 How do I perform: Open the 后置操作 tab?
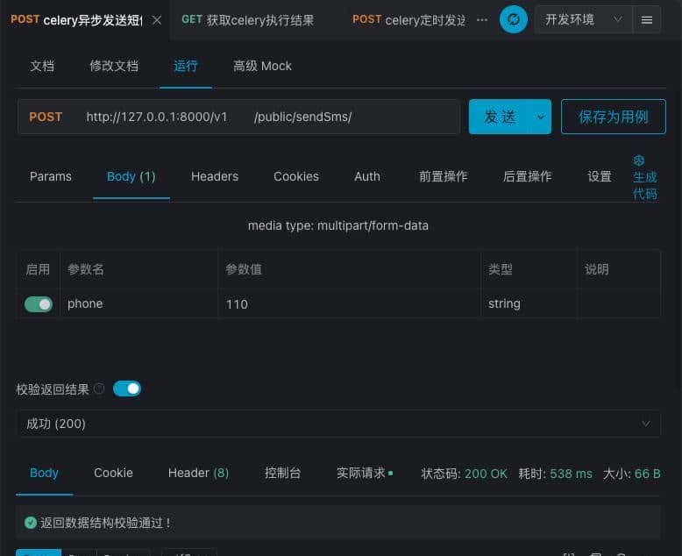click(x=527, y=176)
